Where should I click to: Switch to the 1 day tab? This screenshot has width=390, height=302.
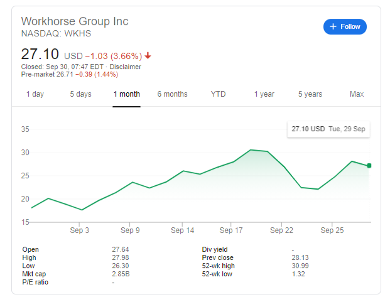(x=35, y=94)
